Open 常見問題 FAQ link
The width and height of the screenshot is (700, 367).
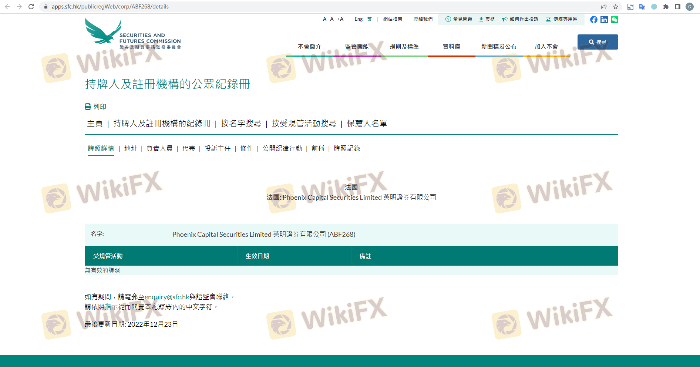point(459,19)
